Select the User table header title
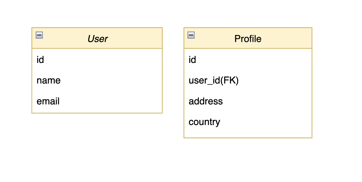The height and width of the screenshot is (182, 362). coord(97,39)
